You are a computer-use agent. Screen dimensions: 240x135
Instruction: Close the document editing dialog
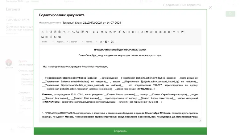(x=210, y=8)
